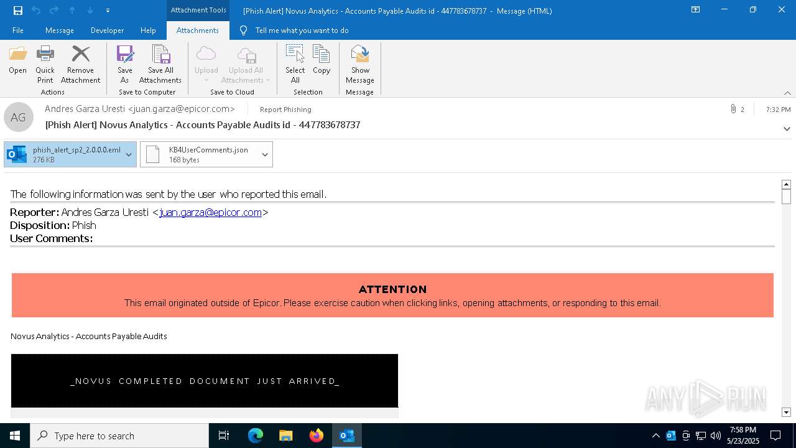Switch to Help ribbon tab
The width and height of the screenshot is (796, 448).
coord(148,30)
